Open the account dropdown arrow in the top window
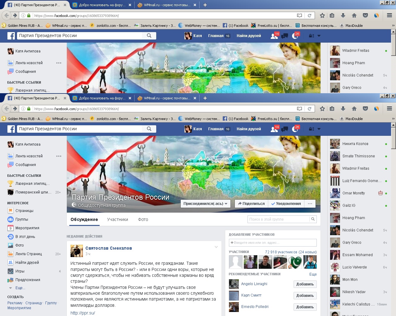 point(319,36)
